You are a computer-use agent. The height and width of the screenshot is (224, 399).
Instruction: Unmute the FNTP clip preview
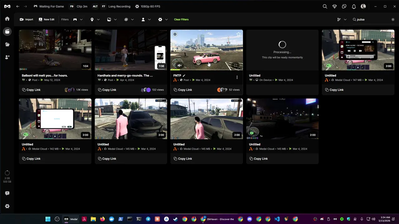(x=179, y=65)
